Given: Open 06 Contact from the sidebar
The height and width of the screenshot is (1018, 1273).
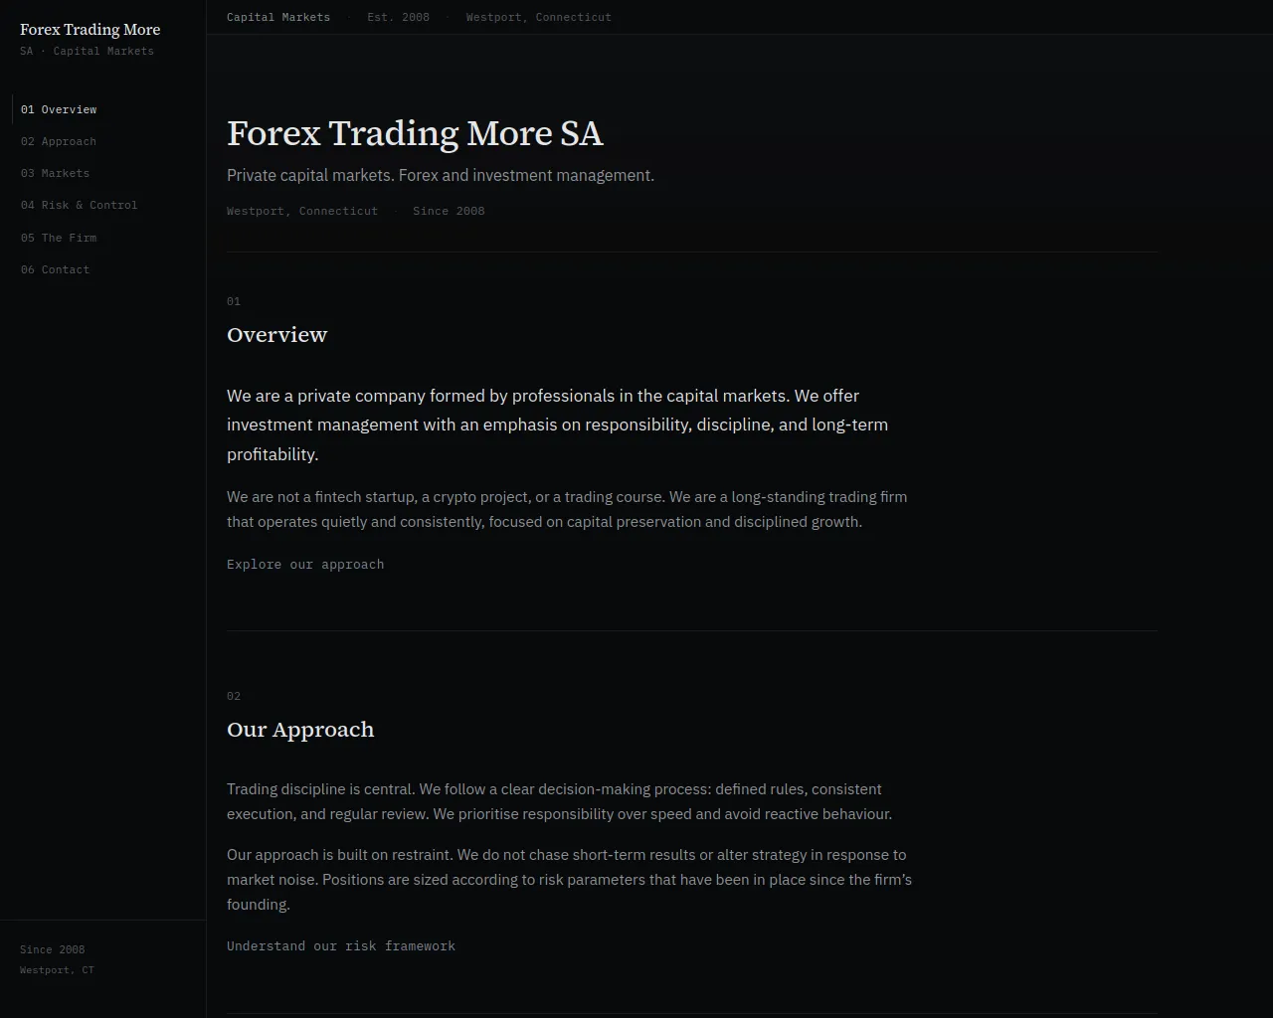Looking at the screenshot, I should pos(56,269).
